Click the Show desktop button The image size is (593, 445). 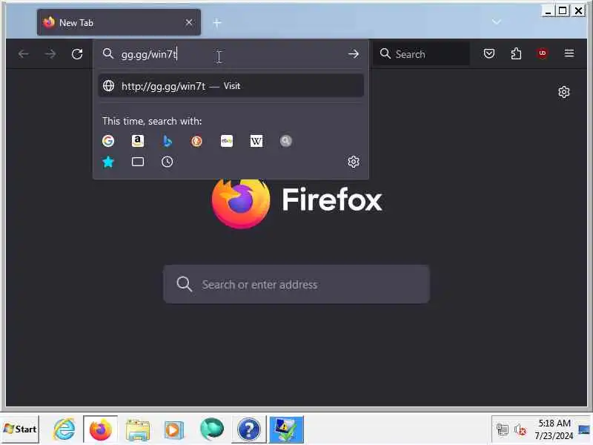pyautogui.click(x=584, y=429)
